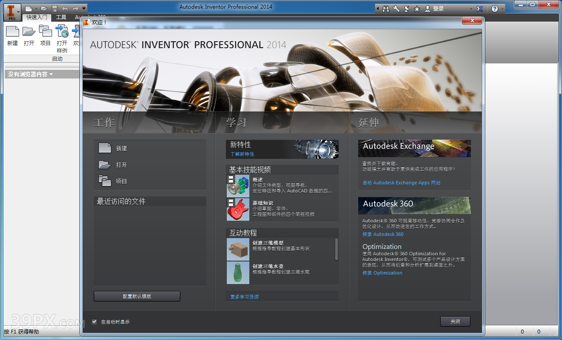Click the Undo arrow icon
Screen dimensions: 562x340
pos(65,8)
